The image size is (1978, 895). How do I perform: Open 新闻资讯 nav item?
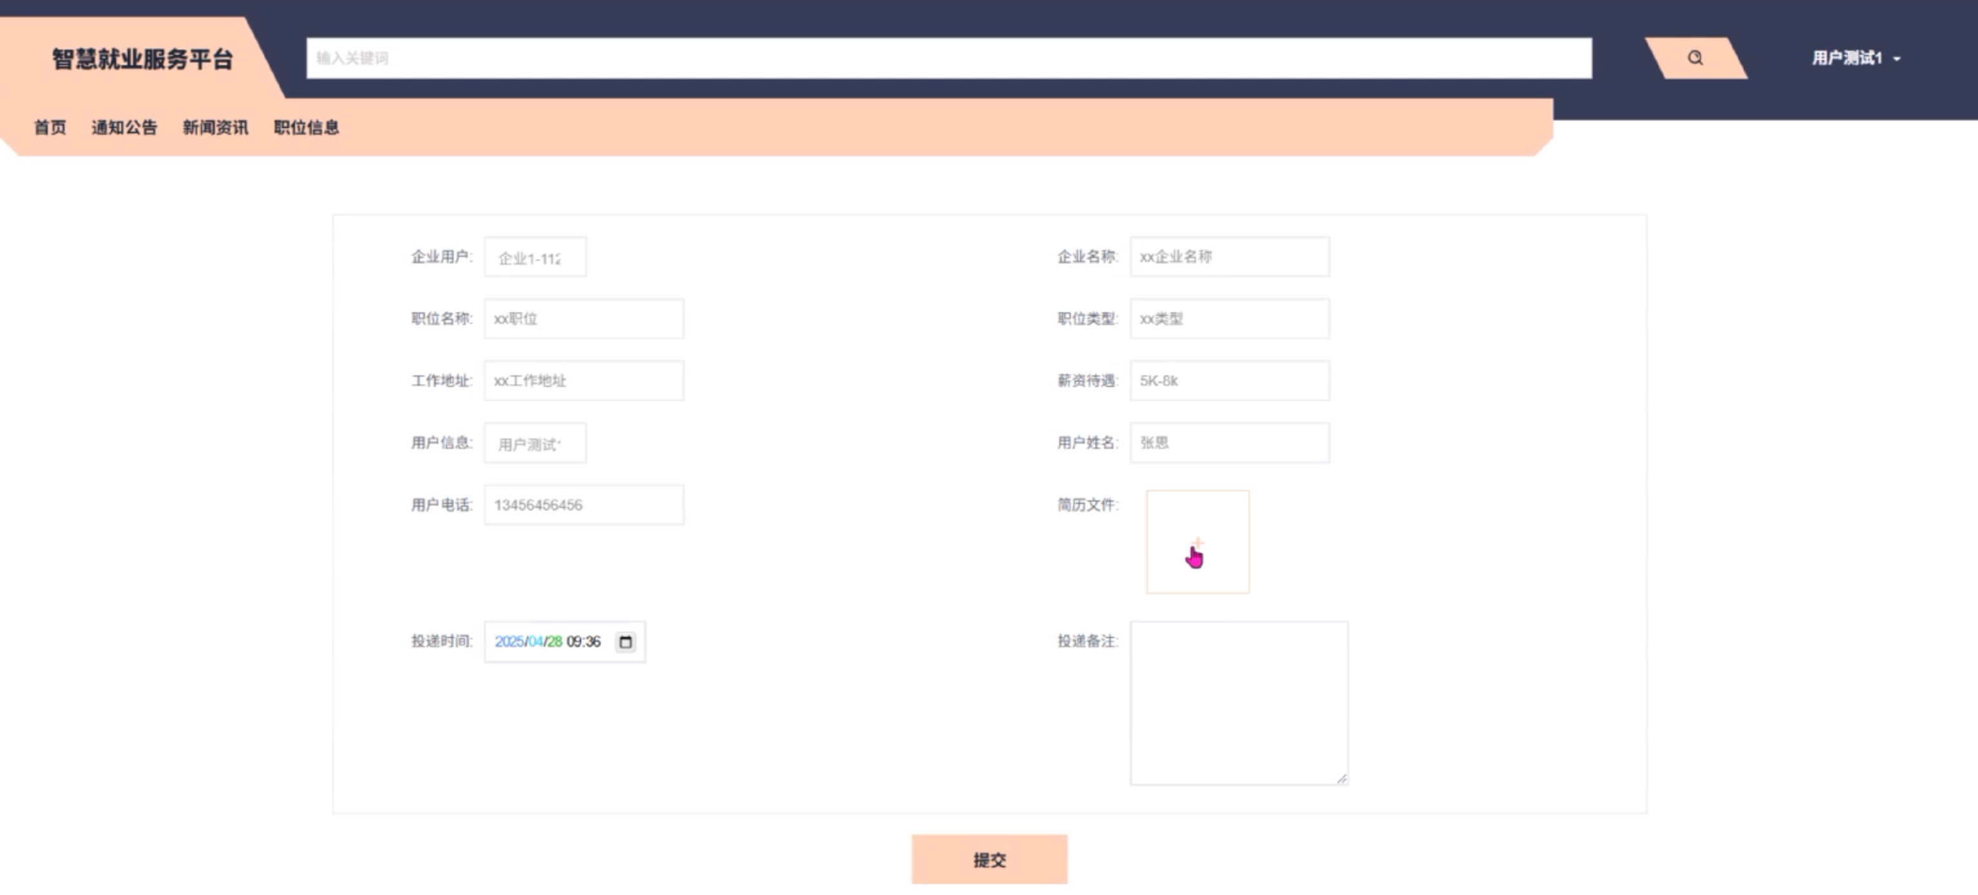click(x=215, y=127)
